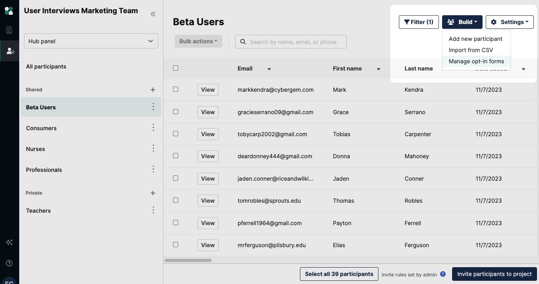
Task: Add a new Shared segment with plus
Action: tap(153, 90)
